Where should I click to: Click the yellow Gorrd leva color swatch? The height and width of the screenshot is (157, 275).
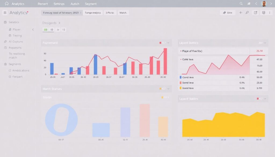click(x=180, y=88)
